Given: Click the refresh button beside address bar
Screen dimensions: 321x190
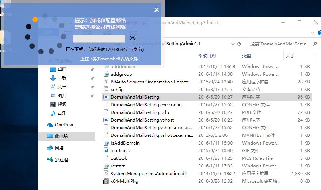Looking at the screenshot, I should (x=239, y=44).
